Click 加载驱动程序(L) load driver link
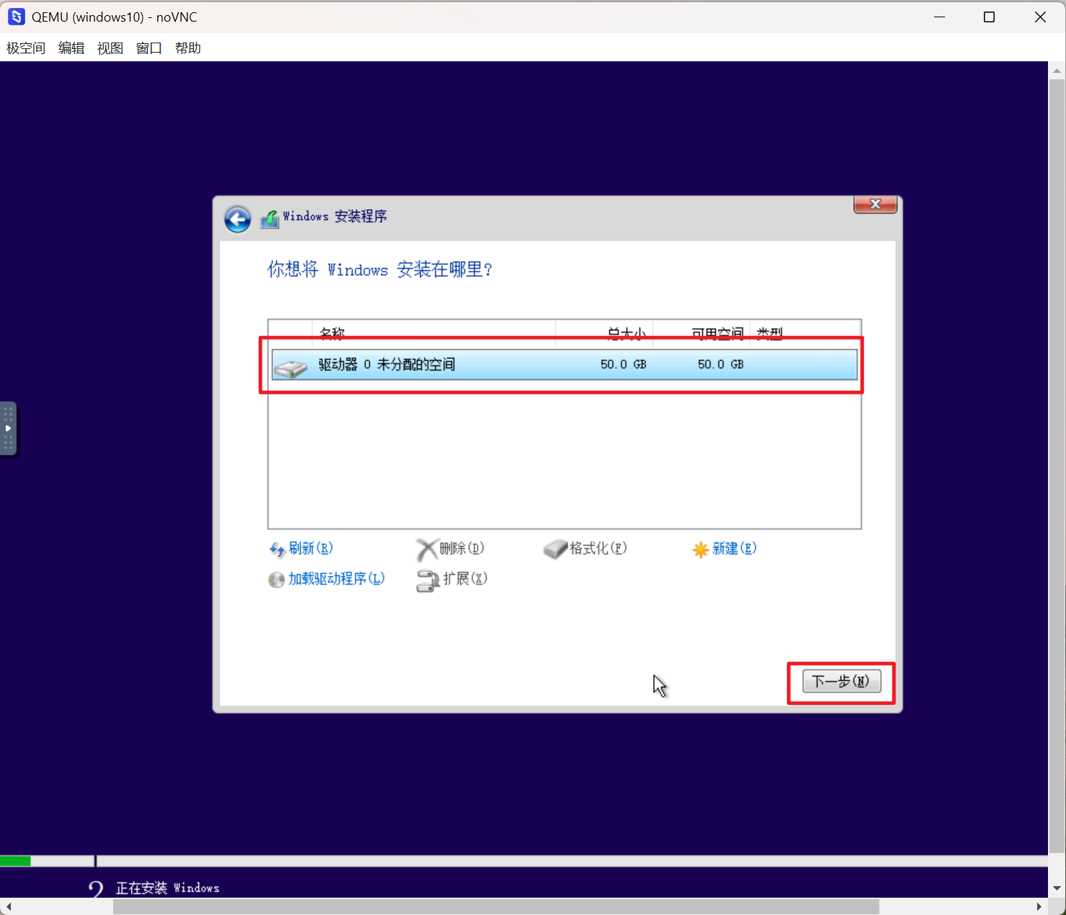This screenshot has height=915, width=1066. 337,578
